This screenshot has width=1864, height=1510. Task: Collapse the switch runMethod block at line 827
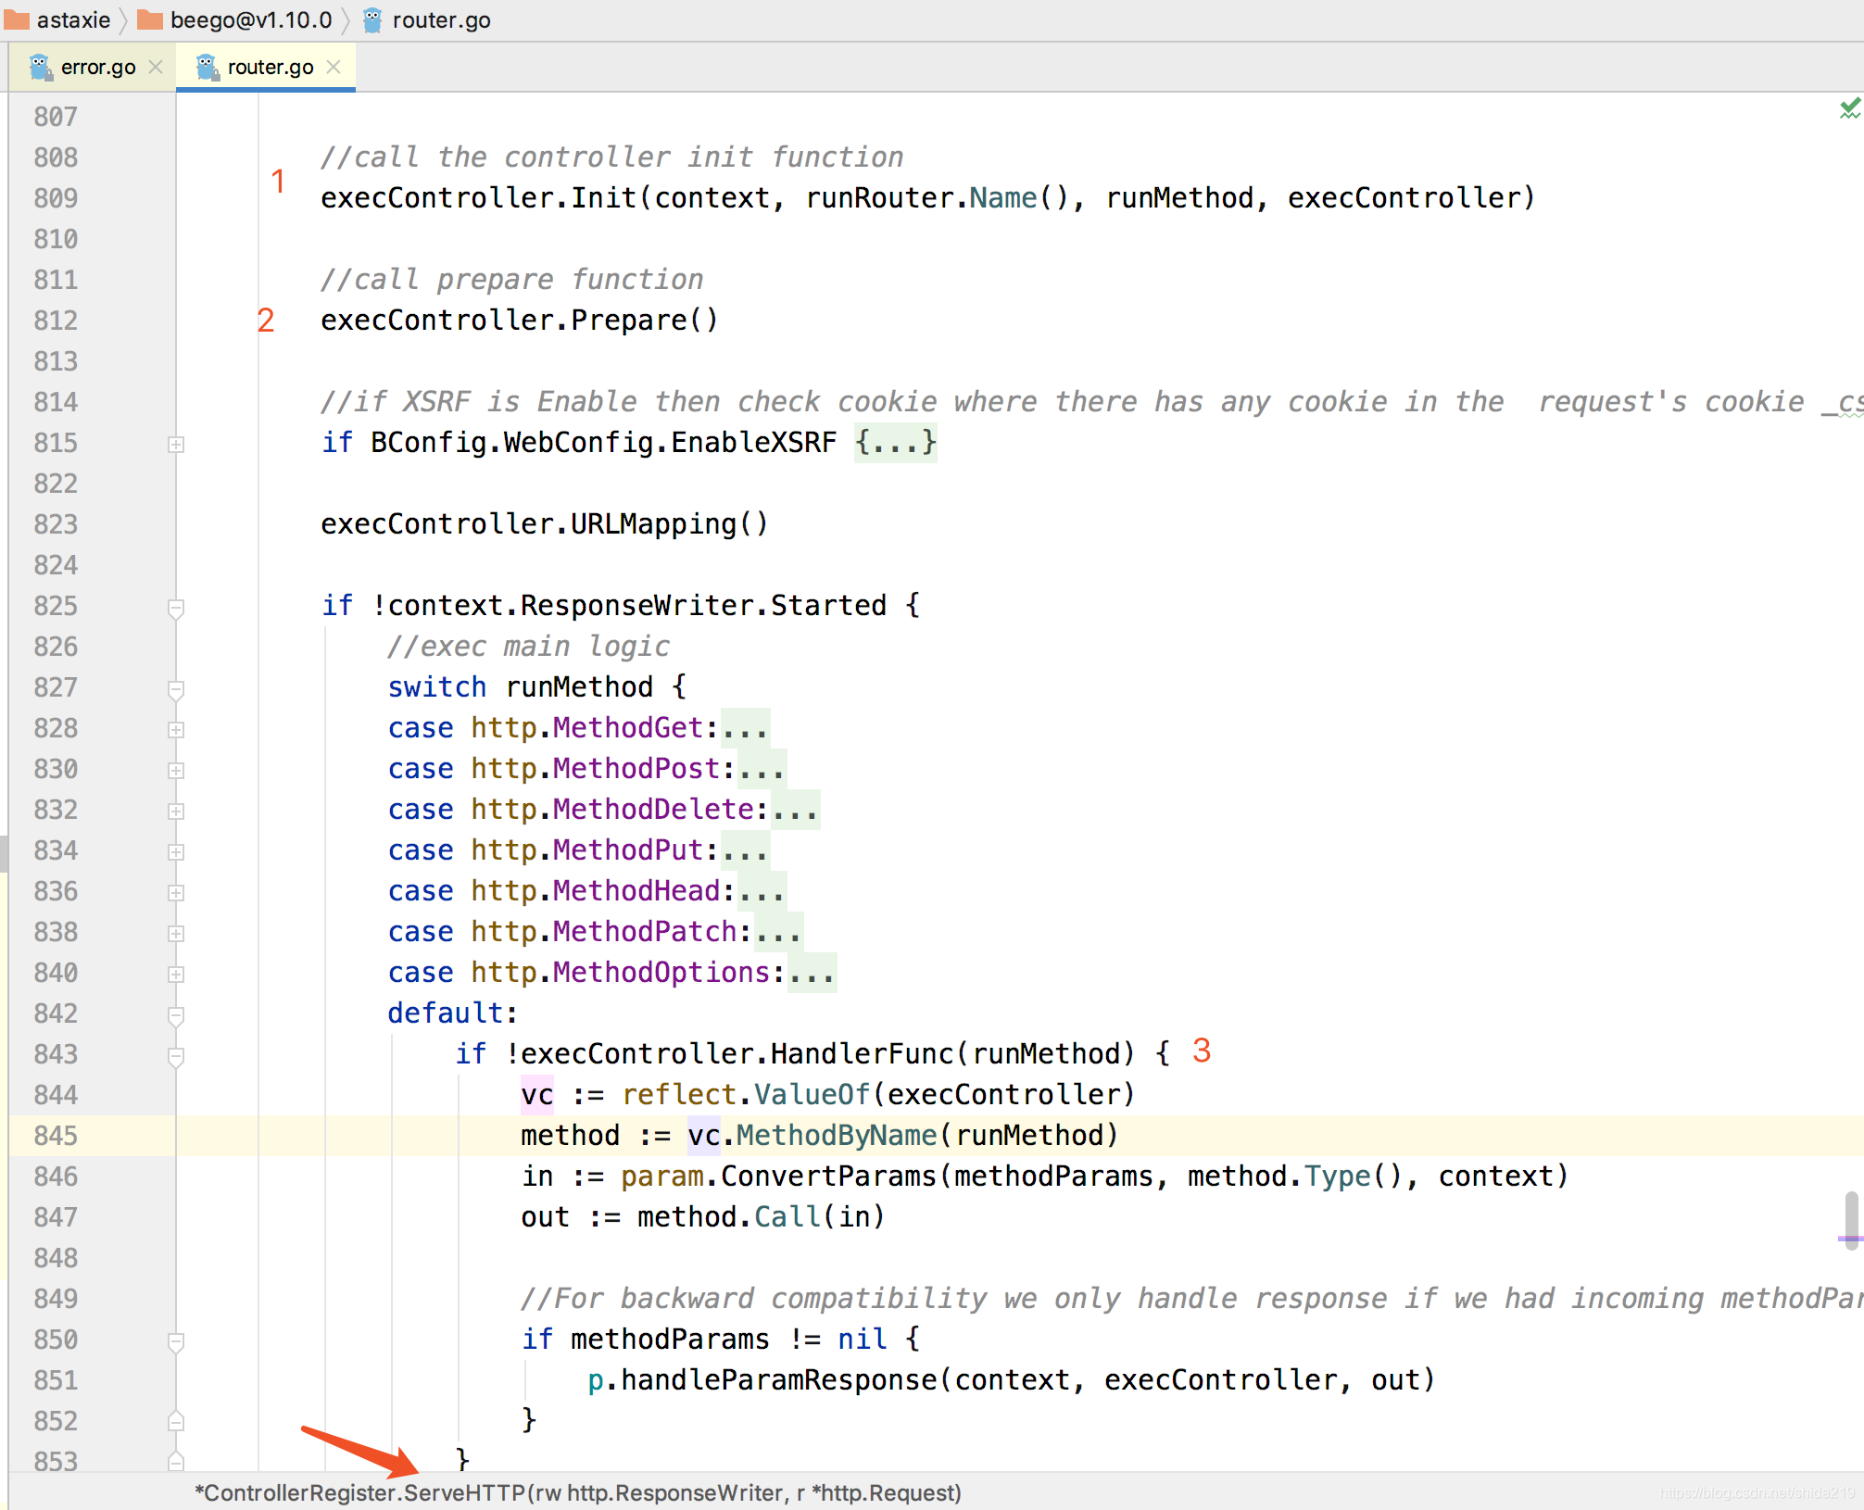pyautogui.click(x=175, y=688)
